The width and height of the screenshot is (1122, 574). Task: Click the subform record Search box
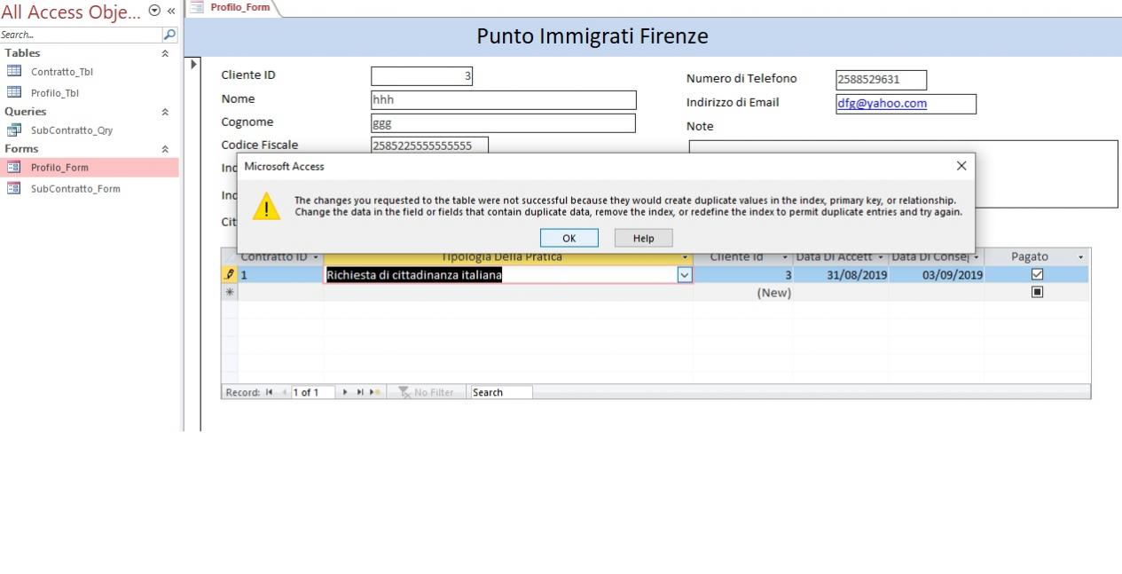[501, 392]
